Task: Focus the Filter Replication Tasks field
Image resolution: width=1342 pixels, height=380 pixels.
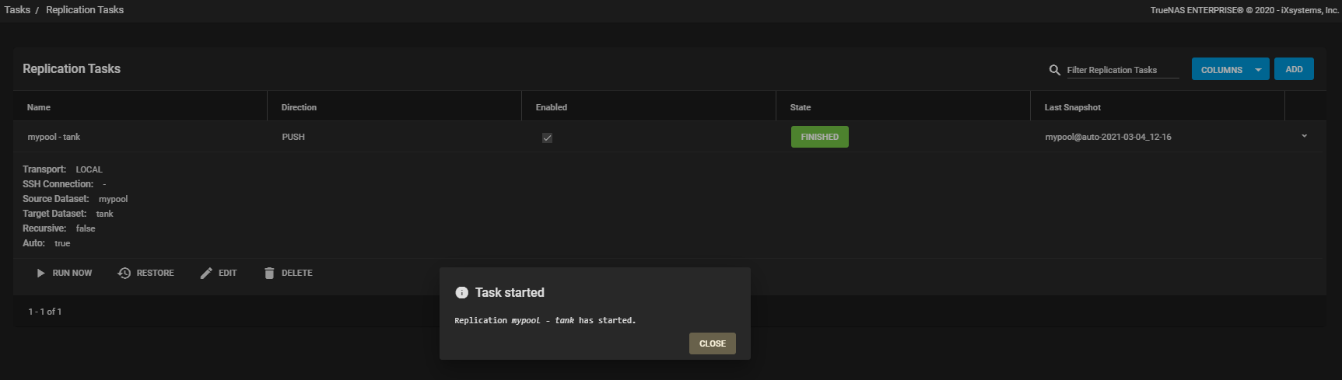Action: (1122, 70)
